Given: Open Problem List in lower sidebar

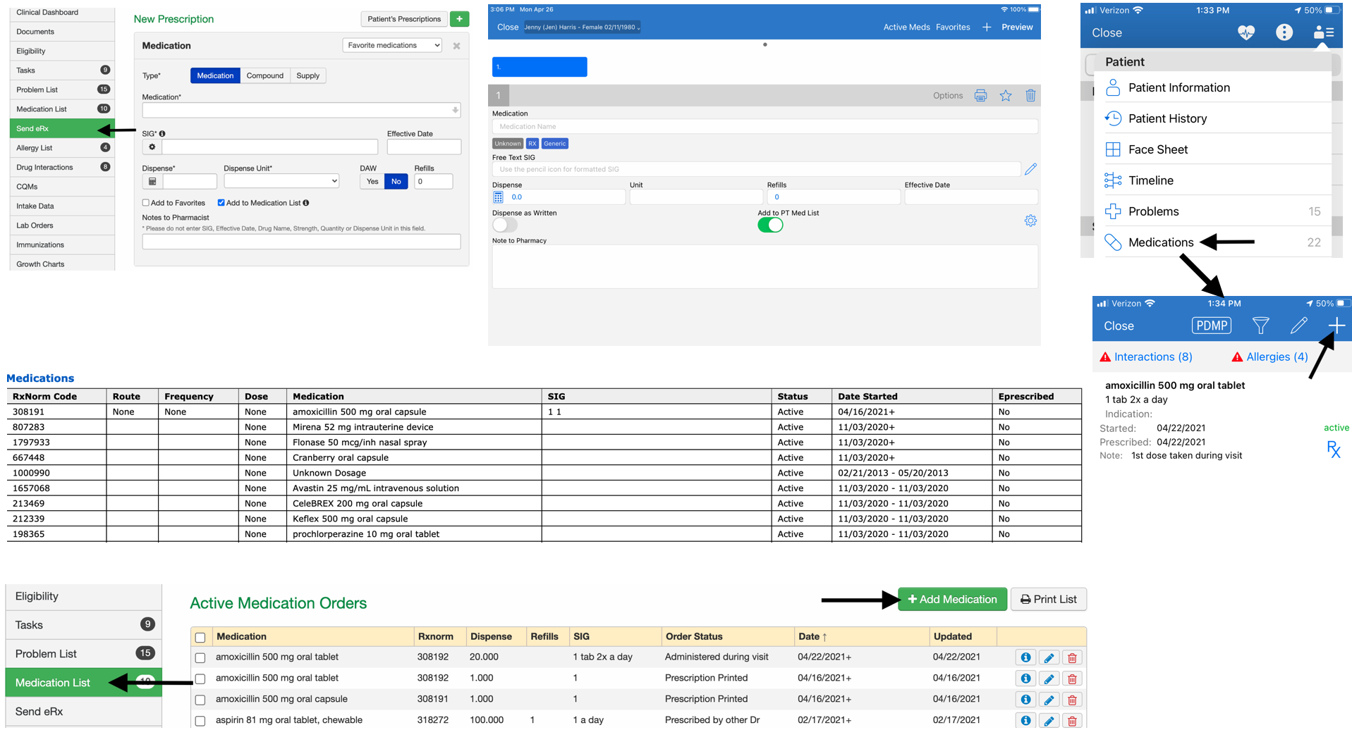Looking at the screenshot, I should coord(84,654).
